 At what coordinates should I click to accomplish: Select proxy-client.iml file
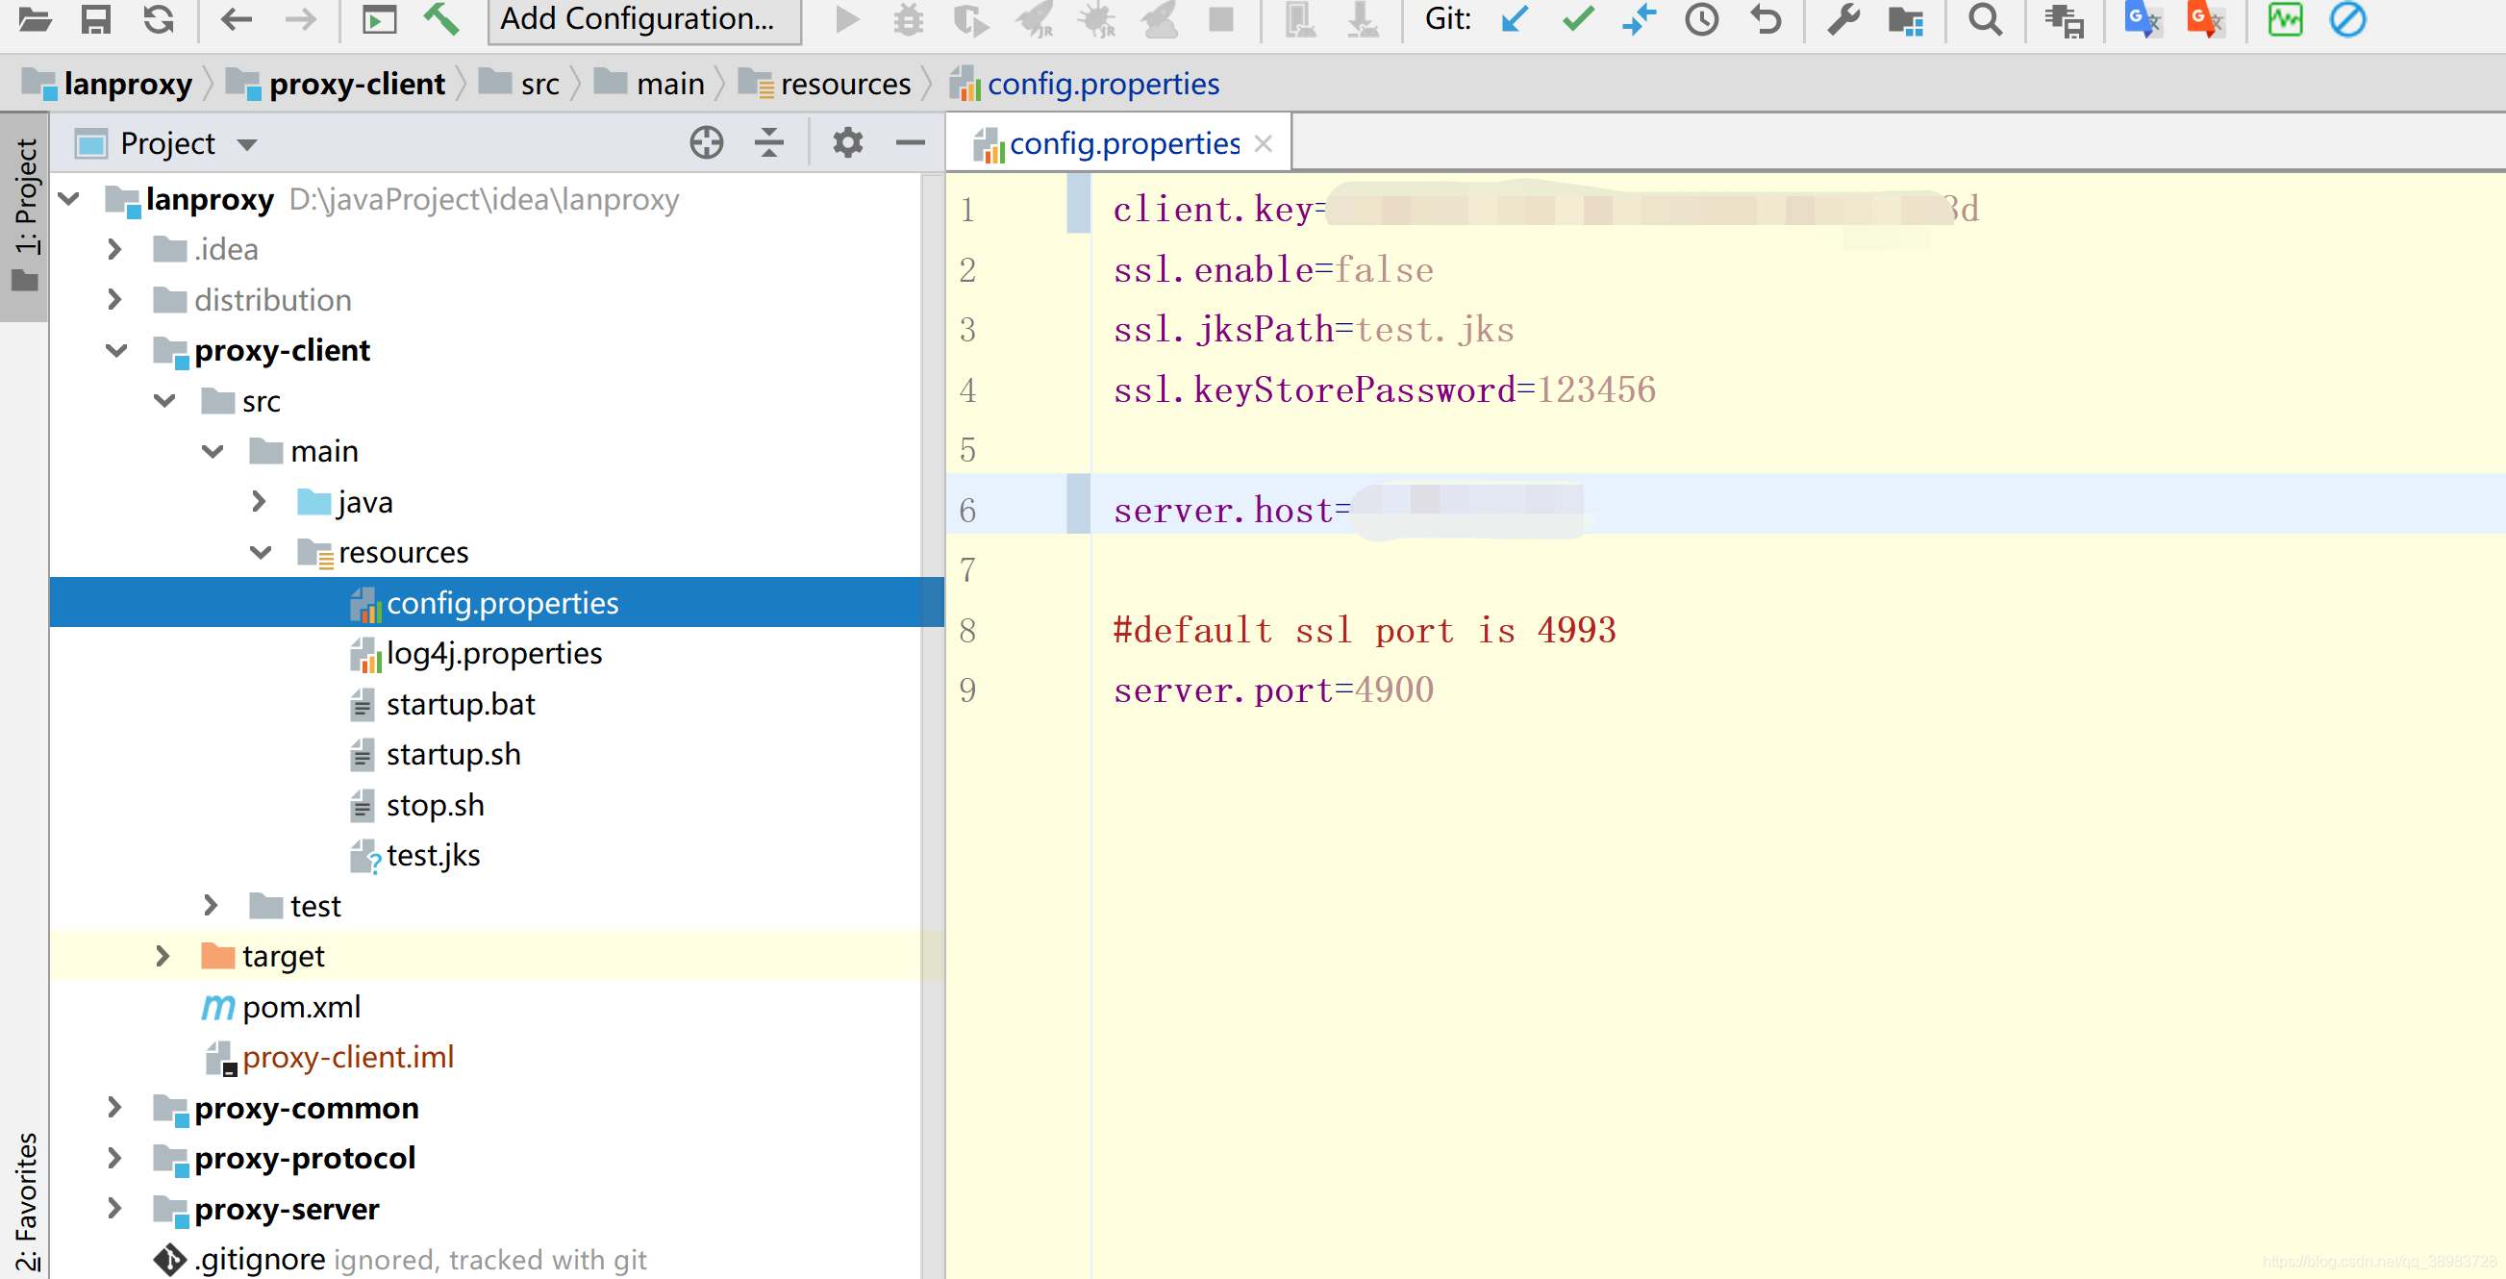pos(347,1057)
